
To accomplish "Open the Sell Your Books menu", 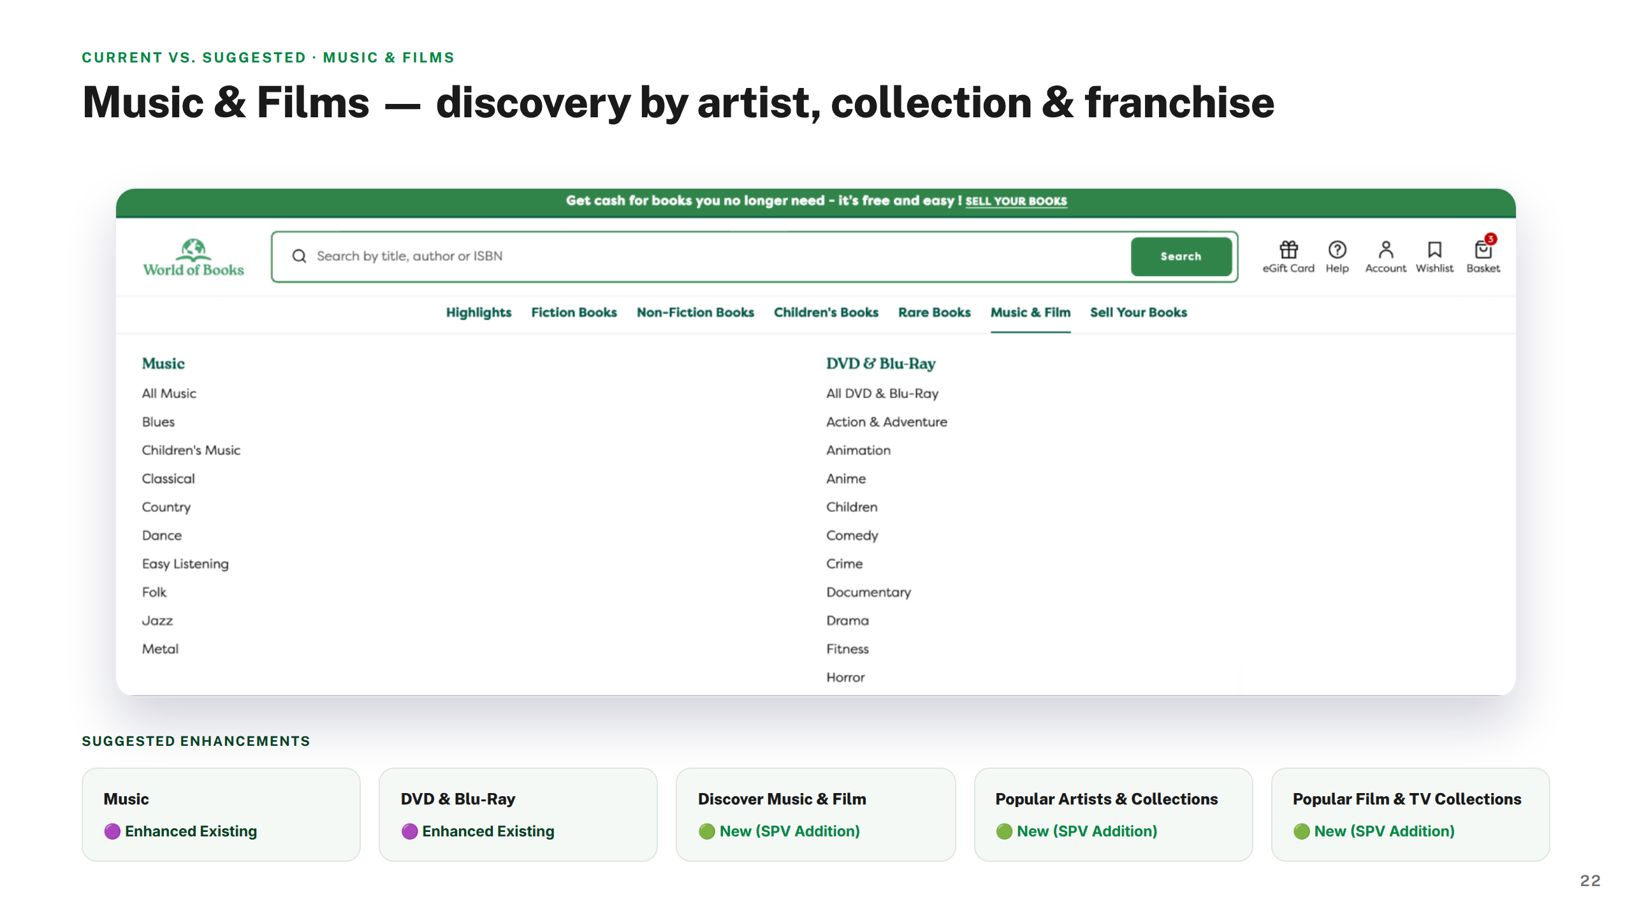I will (1138, 312).
